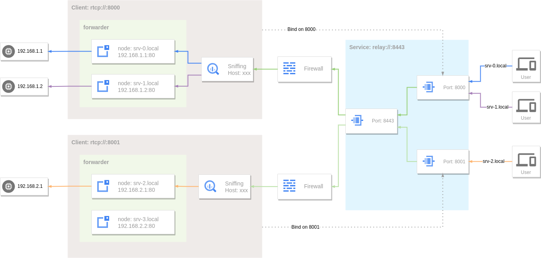
Task: Select the Firewall icon in the rtcp://:8001 path
Action: tap(289, 186)
